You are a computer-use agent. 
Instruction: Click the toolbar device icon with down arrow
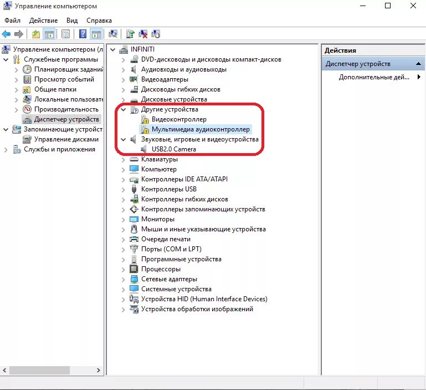tap(156, 34)
